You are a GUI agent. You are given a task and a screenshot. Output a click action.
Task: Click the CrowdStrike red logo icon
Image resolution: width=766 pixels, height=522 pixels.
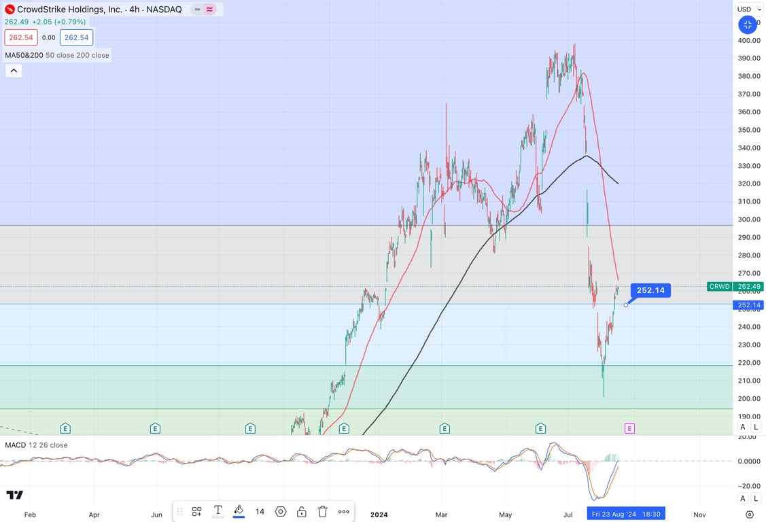coord(10,10)
